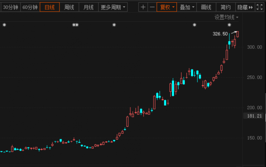Select the 月线 monthly chart tab
The width and height of the screenshot is (266, 167).
click(88, 7)
